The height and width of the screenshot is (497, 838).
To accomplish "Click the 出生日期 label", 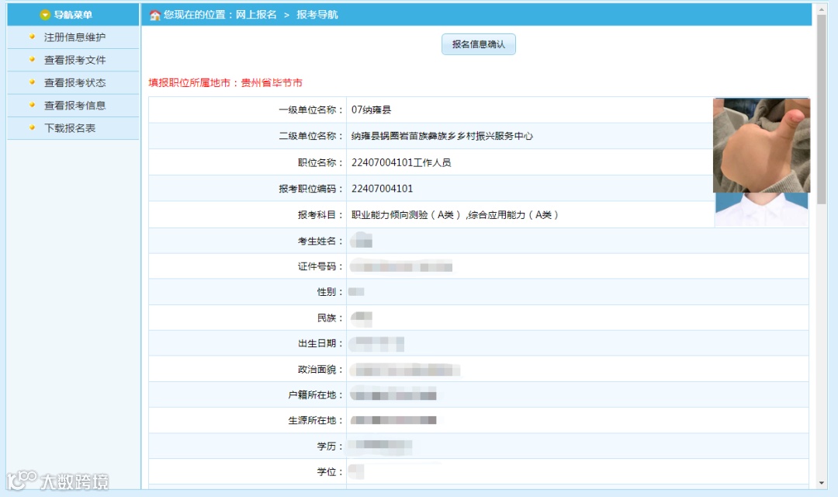I will click(320, 343).
